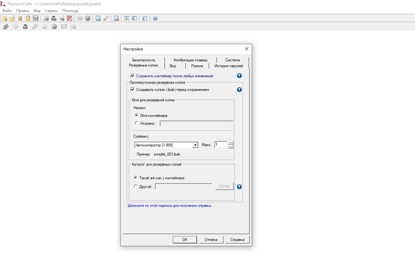This screenshot has width=415, height=265.
Task: Click the options window icon in toolbar
Action: coord(145,18)
